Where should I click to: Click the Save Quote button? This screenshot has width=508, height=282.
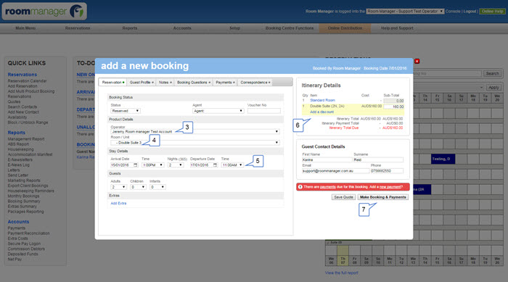(x=343, y=197)
